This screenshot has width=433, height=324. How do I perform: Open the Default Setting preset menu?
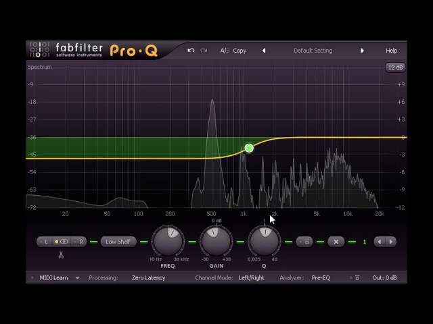click(x=313, y=51)
